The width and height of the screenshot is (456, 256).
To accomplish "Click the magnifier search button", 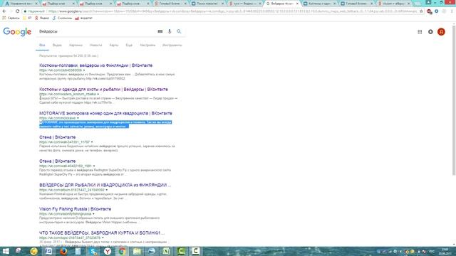I will 179,31.
